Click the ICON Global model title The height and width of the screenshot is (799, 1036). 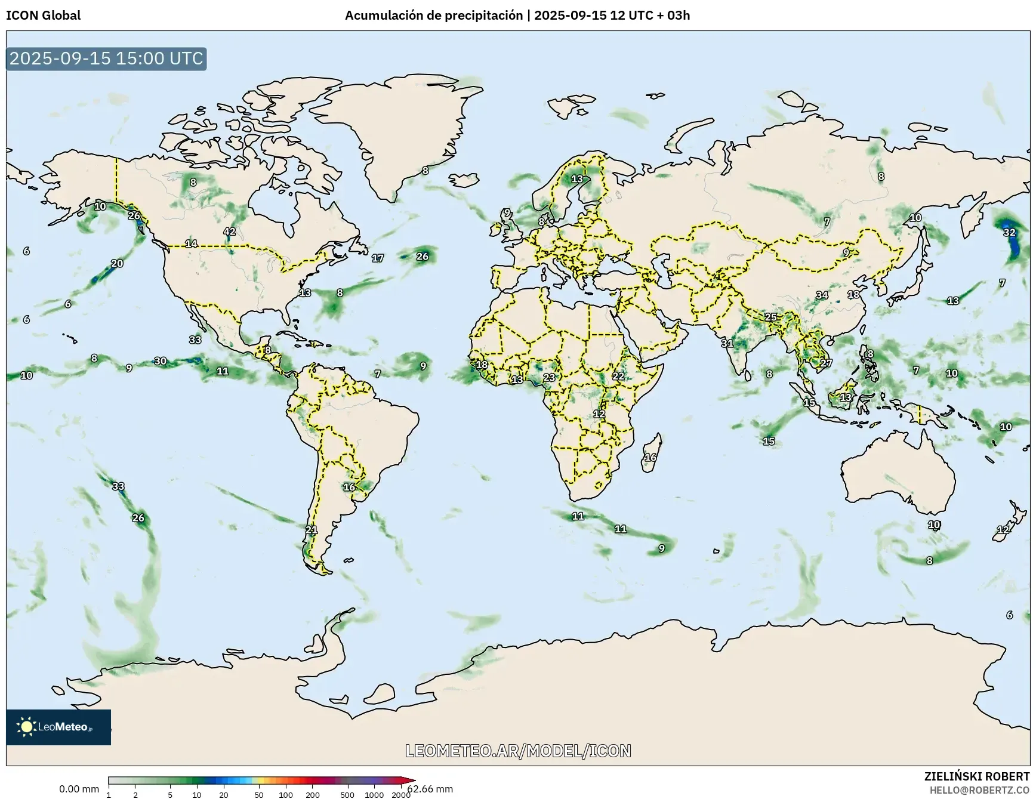(44, 16)
